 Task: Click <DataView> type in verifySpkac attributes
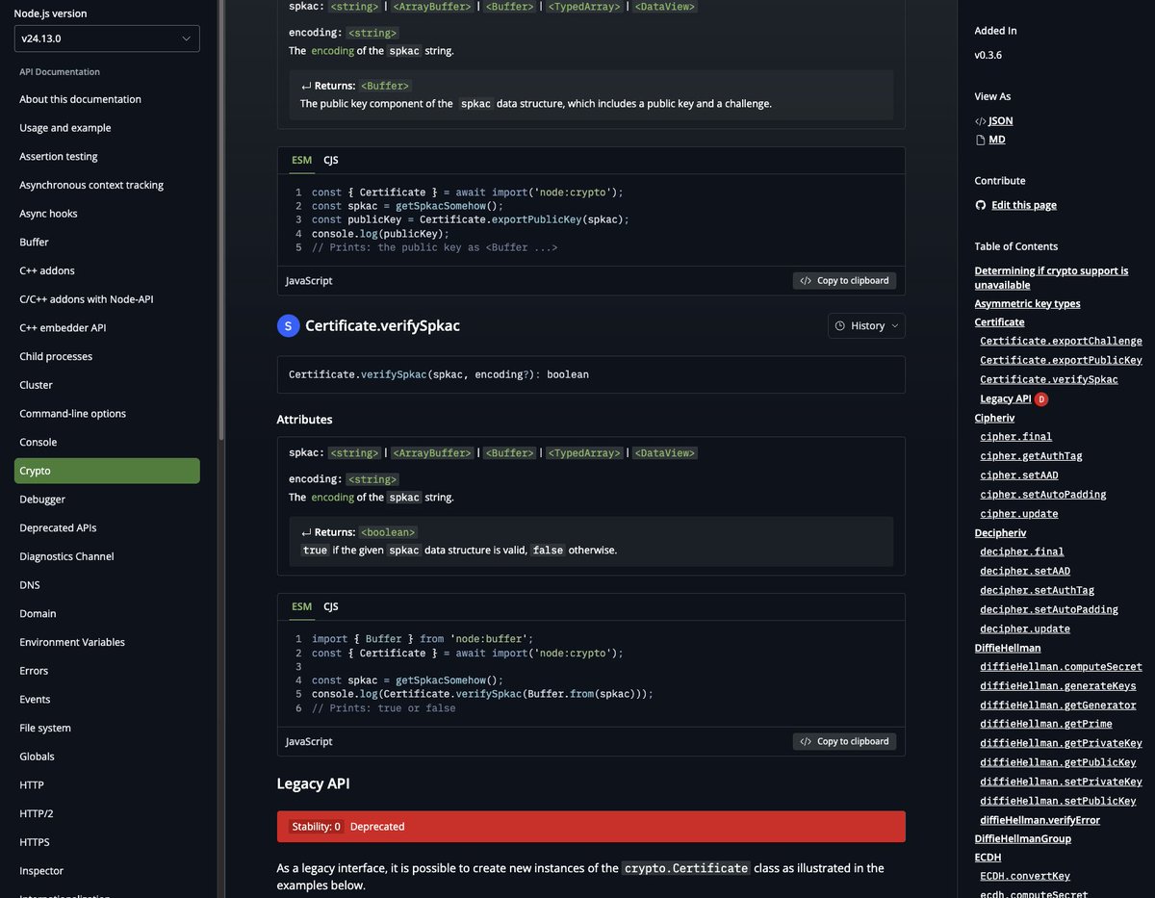click(664, 453)
